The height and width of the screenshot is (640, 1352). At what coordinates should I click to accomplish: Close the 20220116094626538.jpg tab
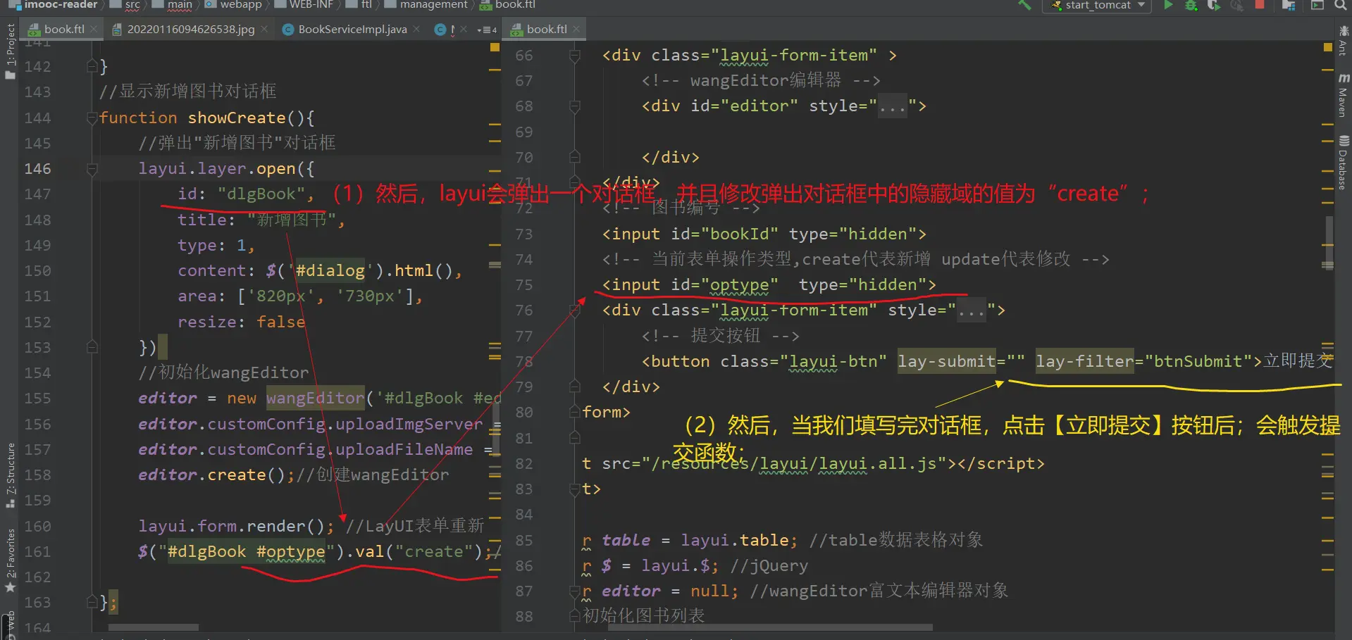click(264, 30)
